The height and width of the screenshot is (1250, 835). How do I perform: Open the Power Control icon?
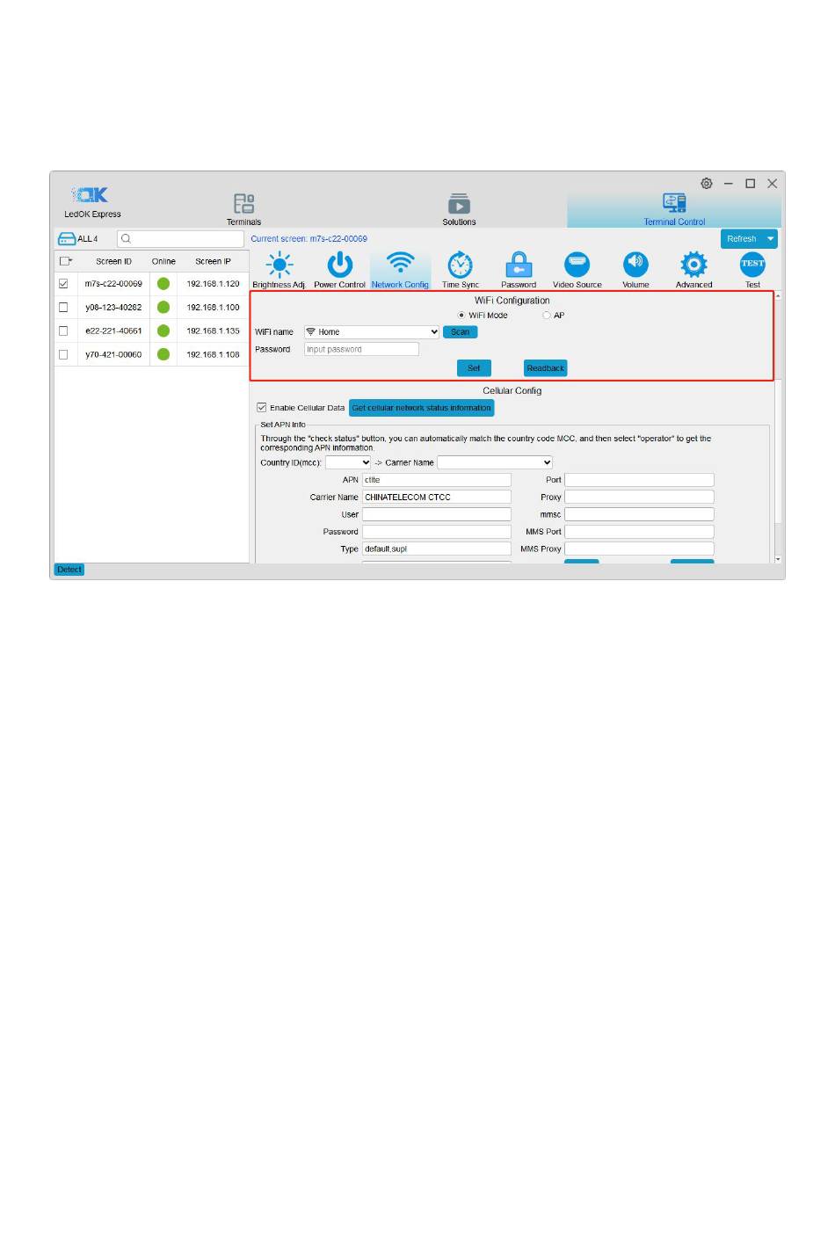(339, 265)
